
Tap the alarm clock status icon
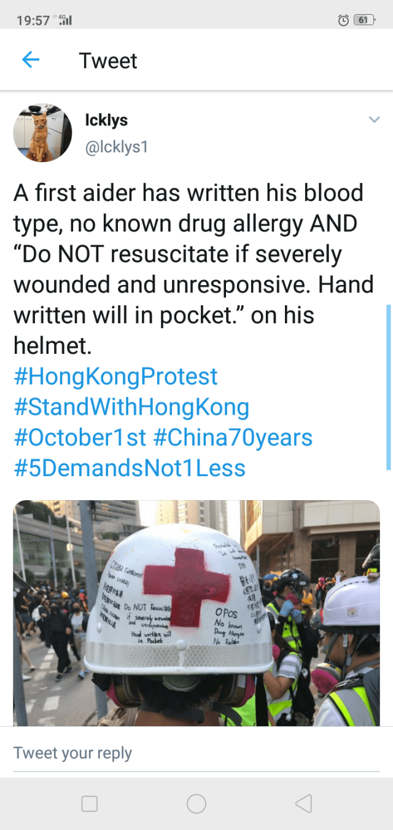(x=344, y=20)
